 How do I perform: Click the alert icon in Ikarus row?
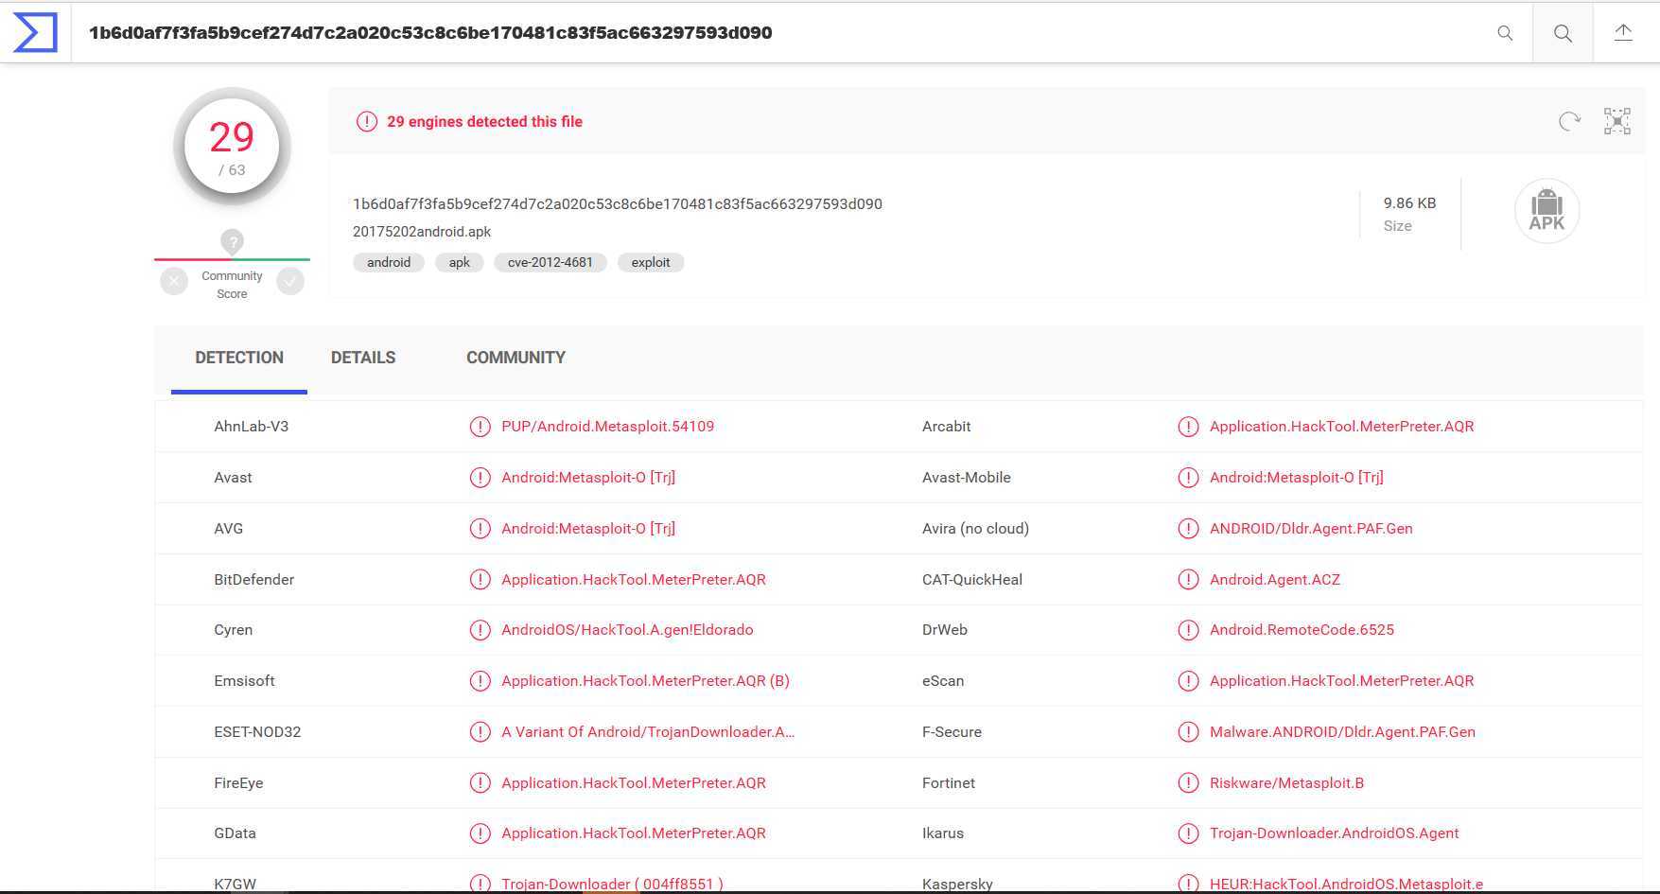tap(1188, 833)
